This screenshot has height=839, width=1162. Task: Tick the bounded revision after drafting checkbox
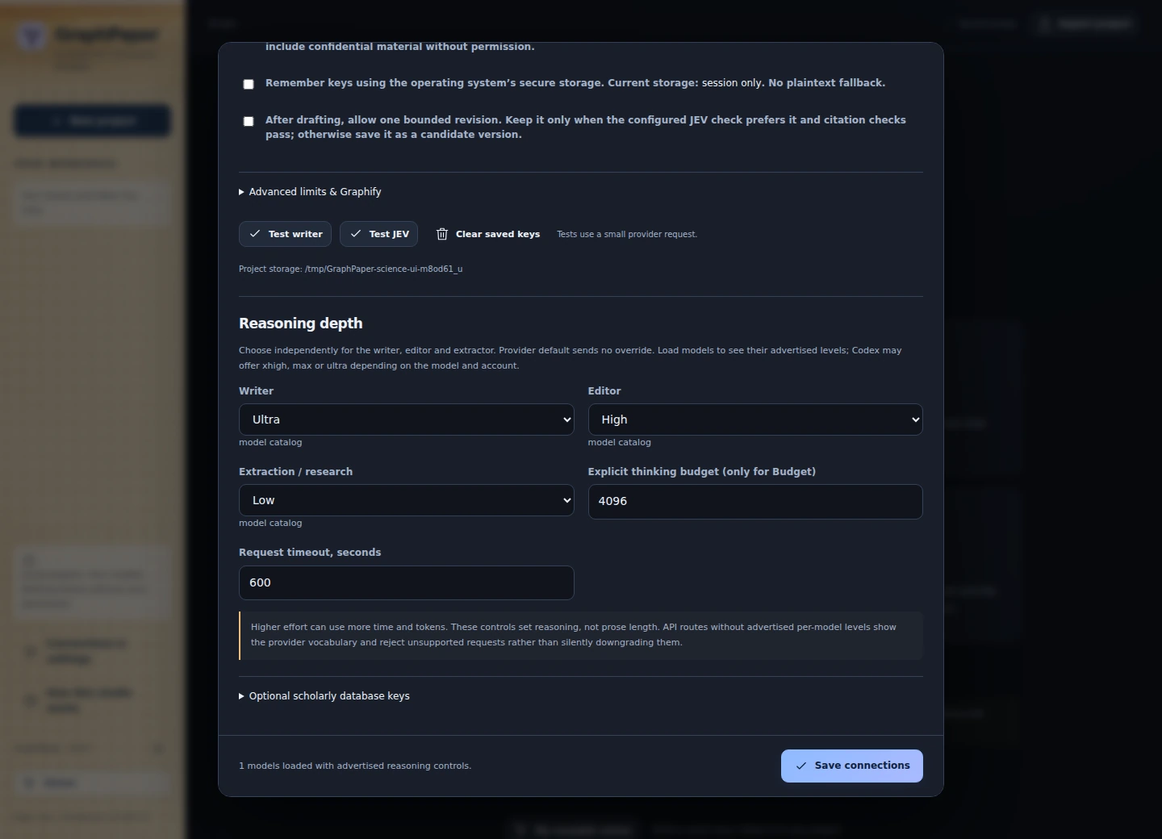[249, 121]
